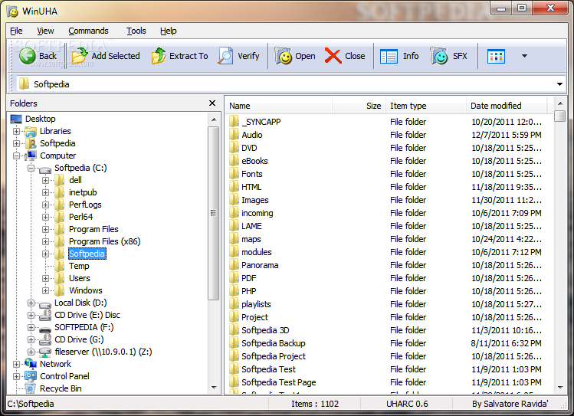Open the File menu
The height and width of the screenshot is (416, 574).
coord(16,31)
